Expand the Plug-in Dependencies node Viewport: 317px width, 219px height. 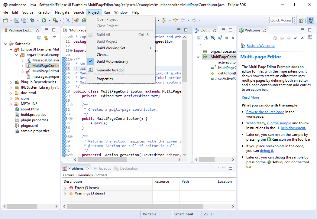[x=11, y=82]
